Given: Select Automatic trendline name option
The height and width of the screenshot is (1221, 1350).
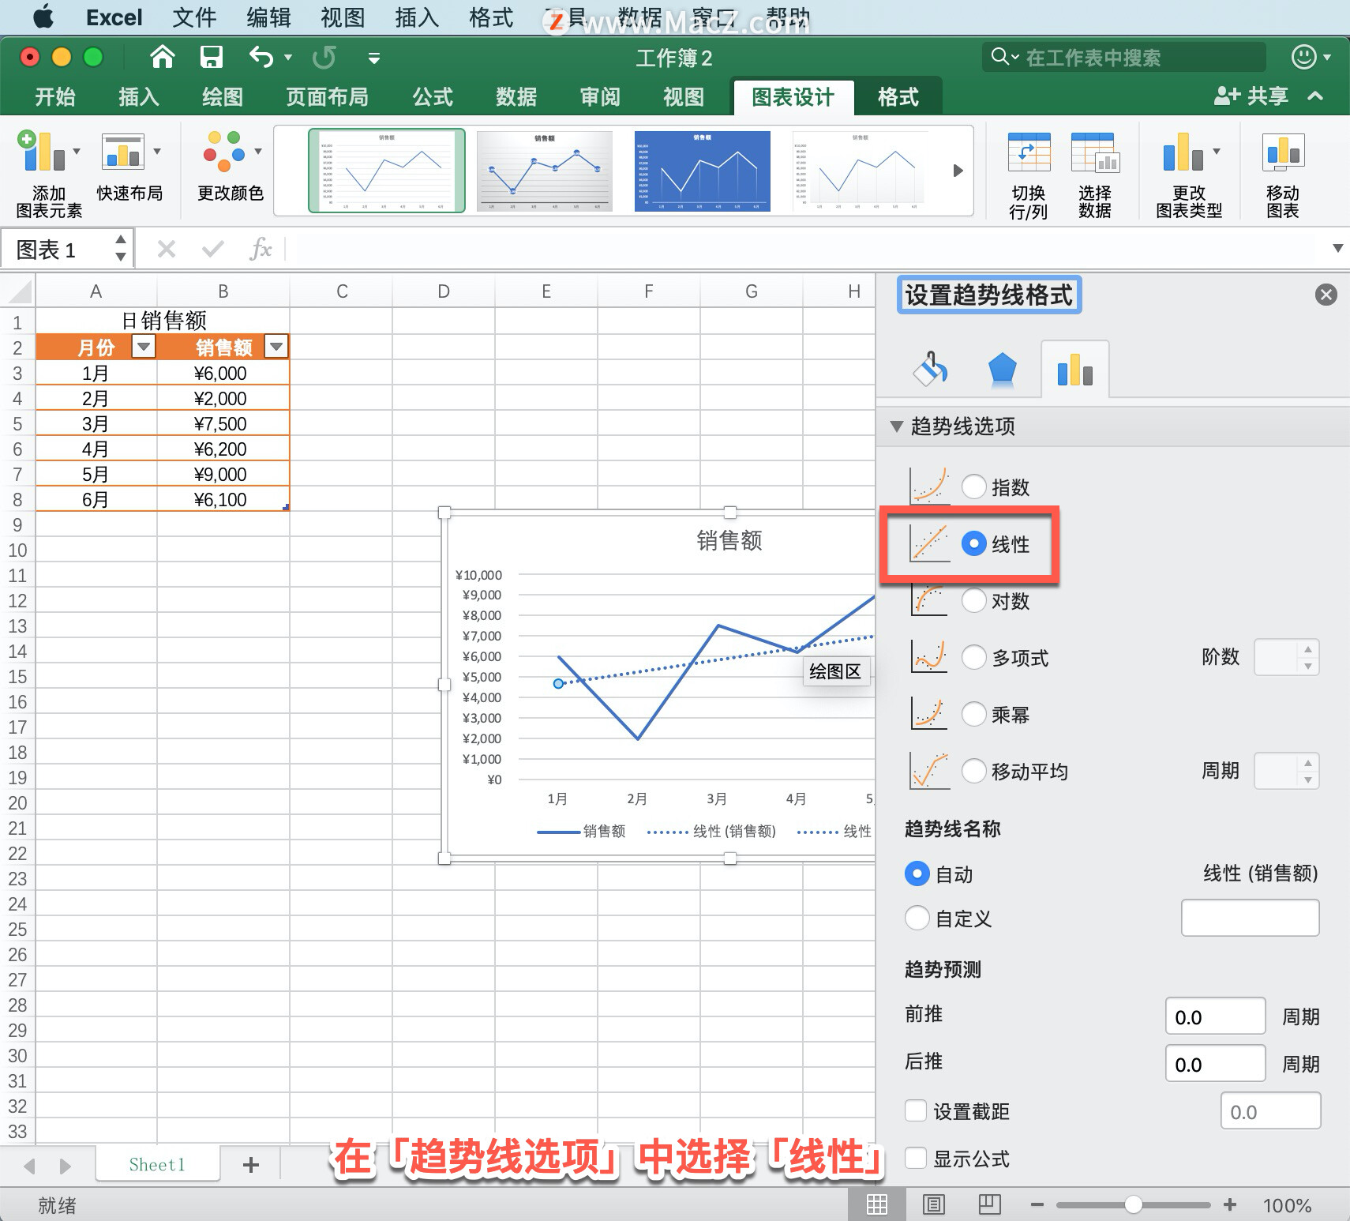Looking at the screenshot, I should tap(917, 873).
